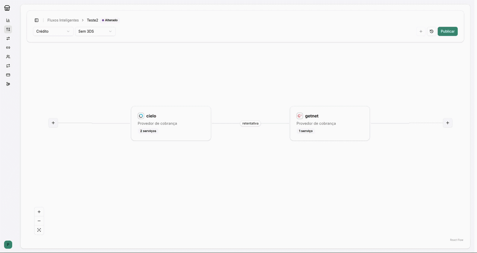Open the users sidebar icon
477x253 pixels.
pyautogui.click(x=8, y=57)
